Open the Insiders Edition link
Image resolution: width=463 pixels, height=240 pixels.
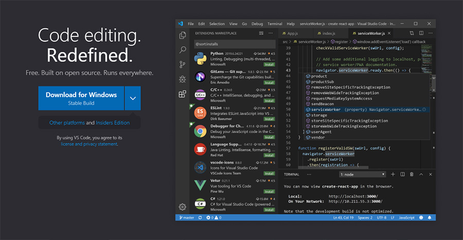coord(113,123)
